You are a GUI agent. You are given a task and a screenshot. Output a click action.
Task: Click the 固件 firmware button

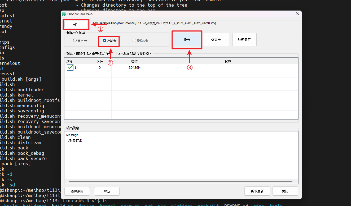click(76, 25)
